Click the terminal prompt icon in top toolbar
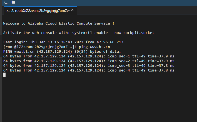The width and height of the screenshot is (197, 122). [5, 2]
